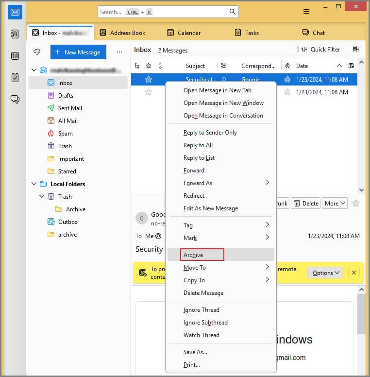Choose Delete Message in context menu
370x377 pixels.
[203, 293]
